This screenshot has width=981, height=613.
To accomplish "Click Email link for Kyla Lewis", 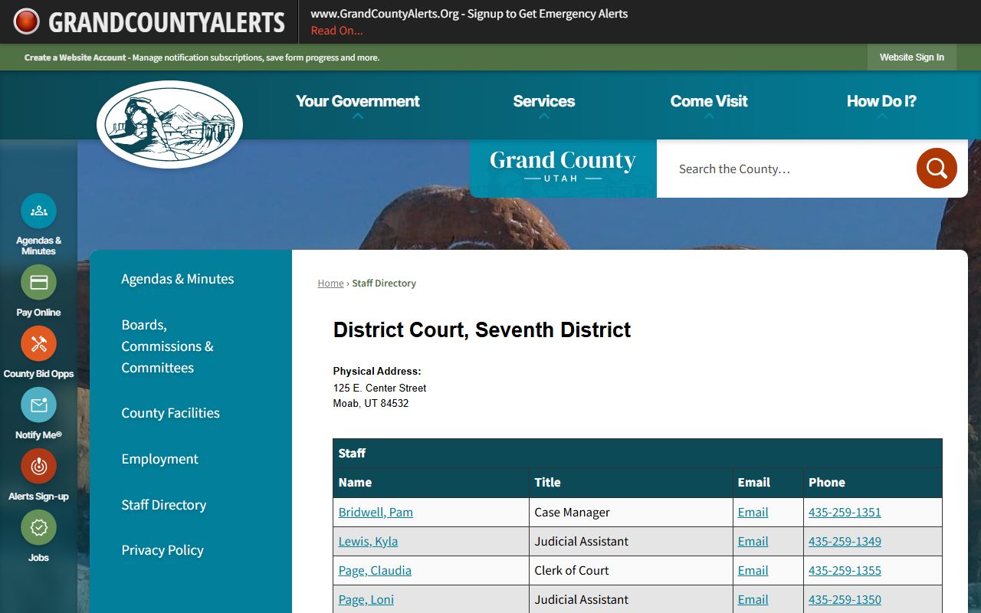I will (753, 542).
